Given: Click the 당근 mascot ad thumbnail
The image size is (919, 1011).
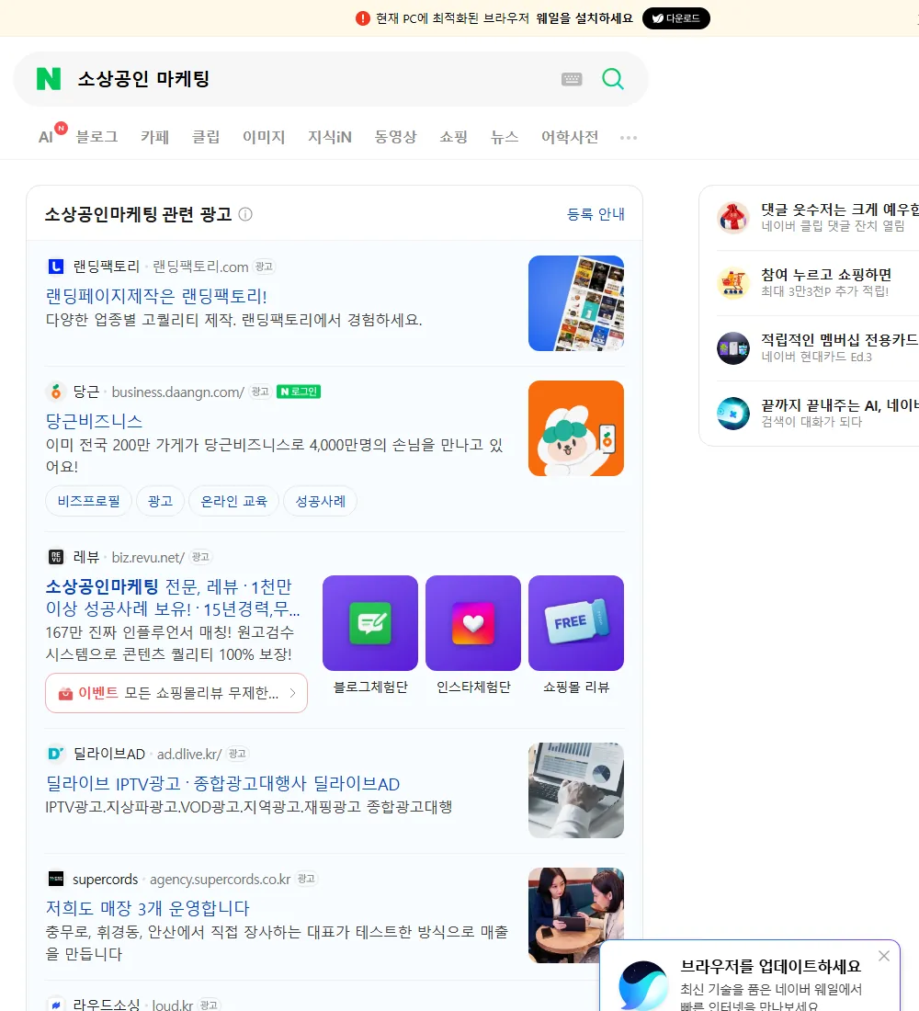Looking at the screenshot, I should (x=576, y=428).
